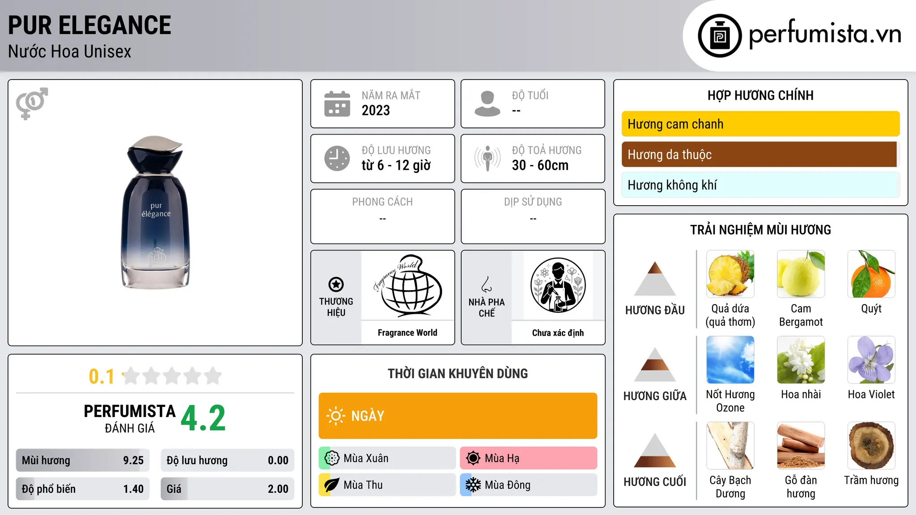The width and height of the screenshot is (916, 515).
Task: Click the Độ phổ biến 1.40 score bar
Action: [83, 489]
